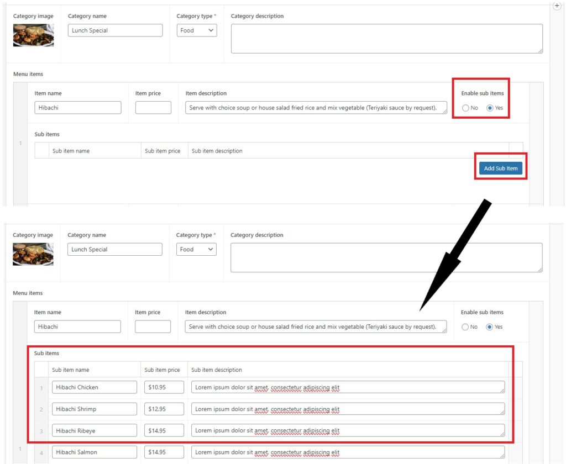Screen dimensions: 566x464
Task: Click the circled plus icon in the corner
Action: [557, 6]
